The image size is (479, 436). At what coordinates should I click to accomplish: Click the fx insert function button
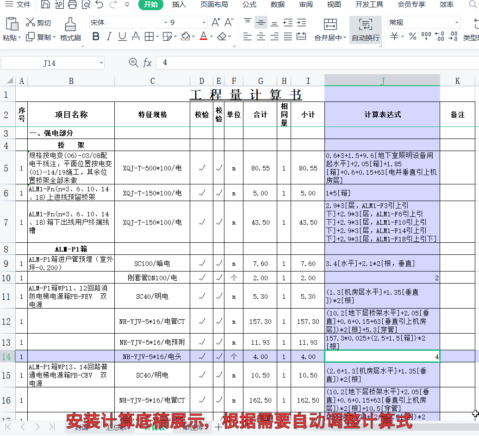pyautogui.click(x=147, y=63)
